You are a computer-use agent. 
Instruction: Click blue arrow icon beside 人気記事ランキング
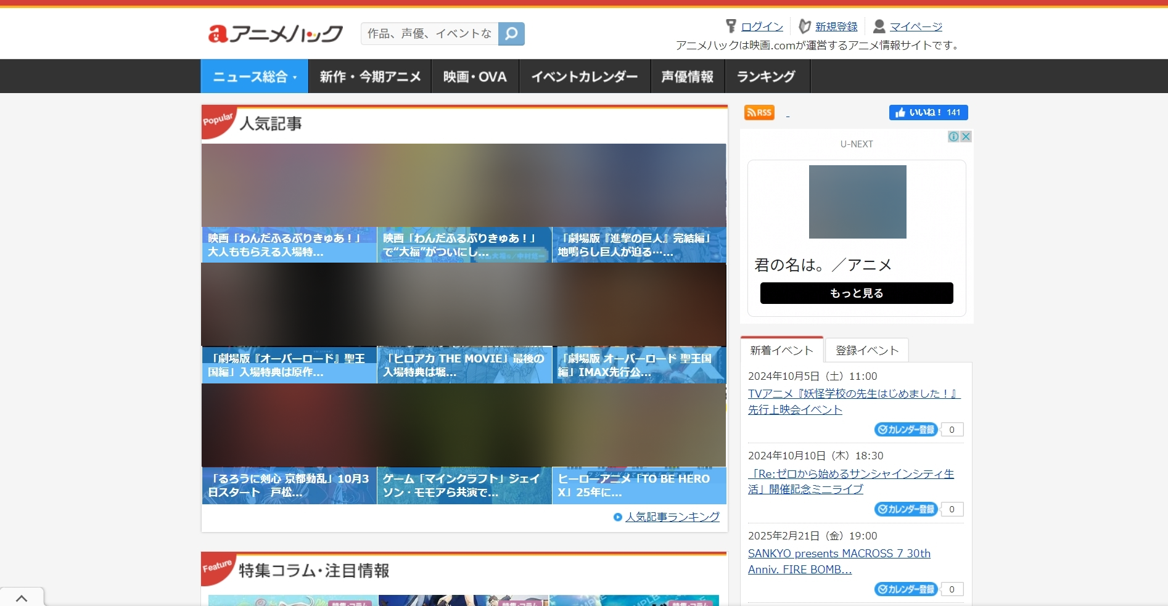coord(618,517)
